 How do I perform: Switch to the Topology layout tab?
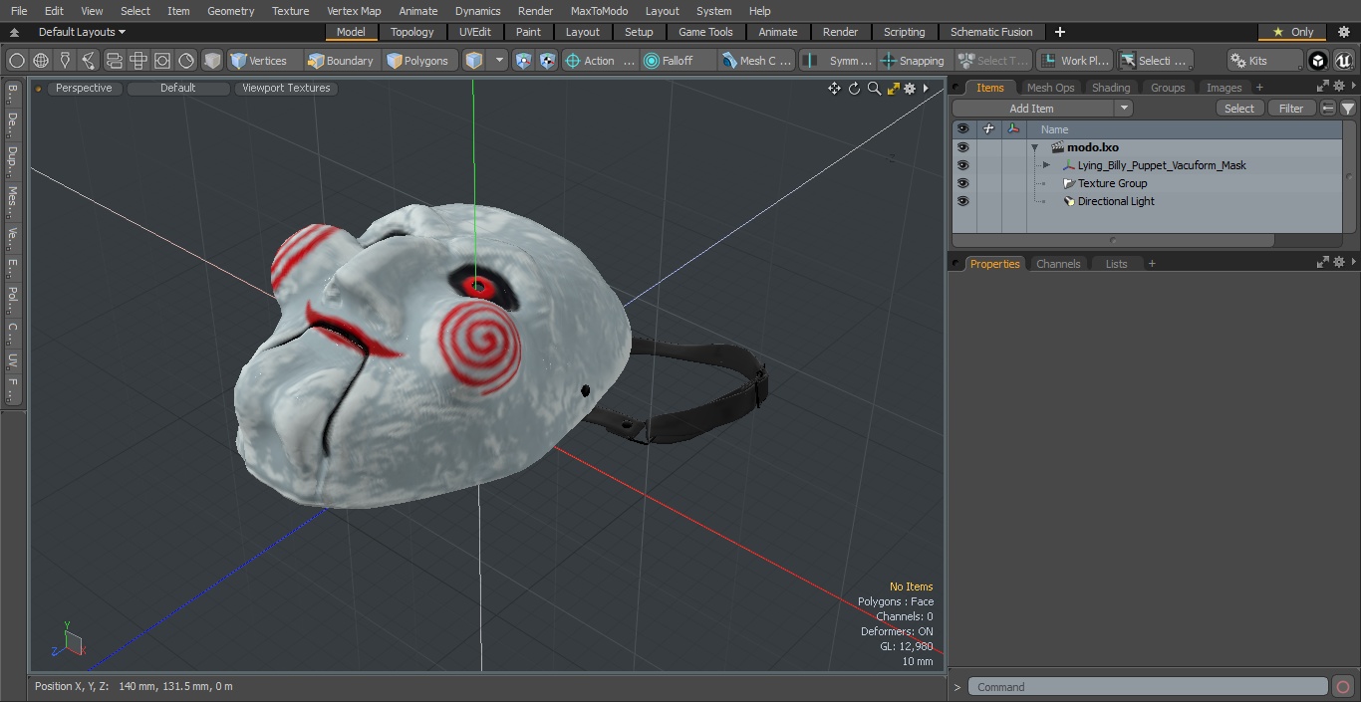tap(412, 32)
